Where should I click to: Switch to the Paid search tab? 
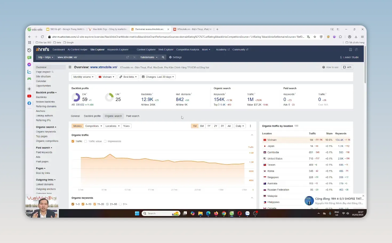coord(133,116)
